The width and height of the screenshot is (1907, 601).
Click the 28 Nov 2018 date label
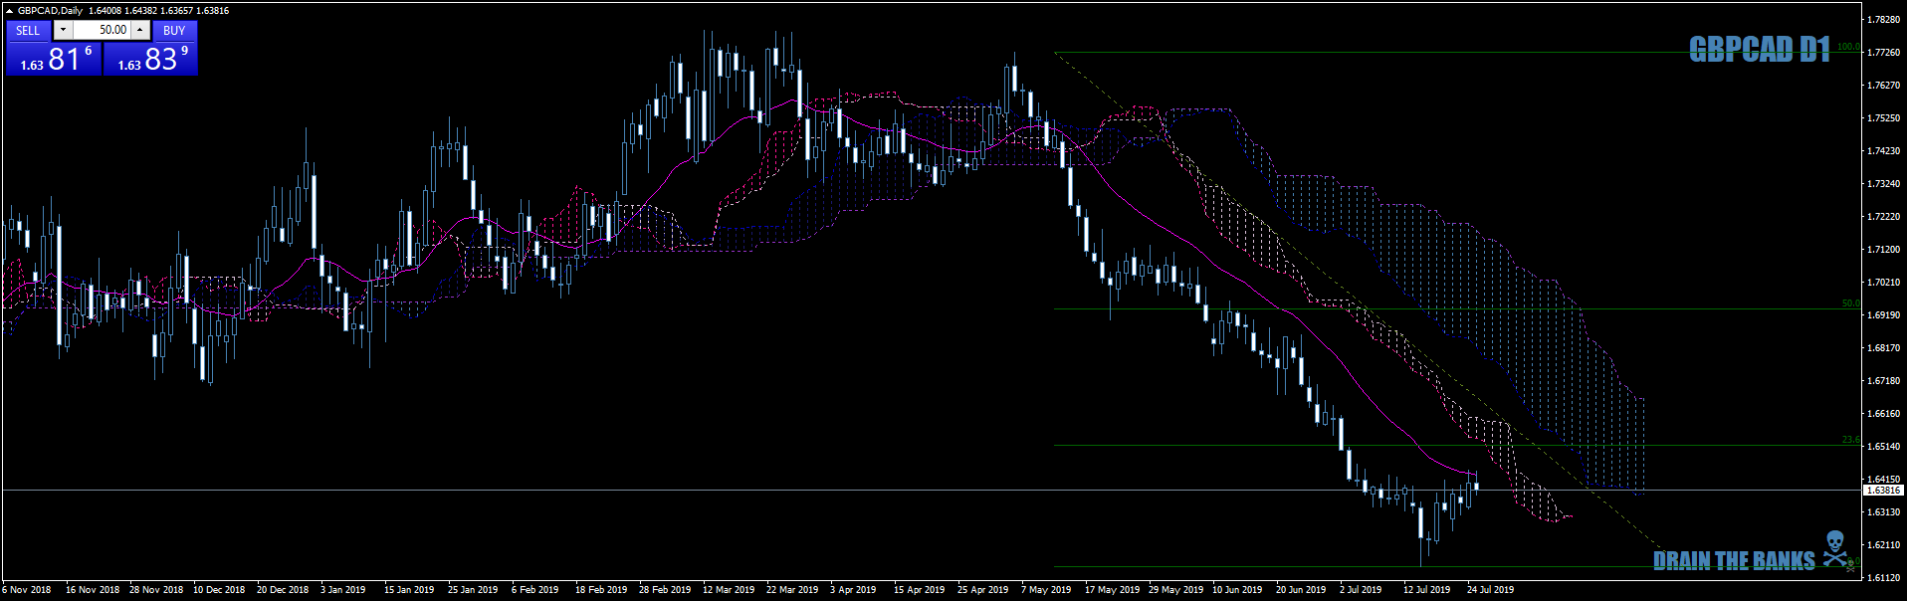point(156,590)
